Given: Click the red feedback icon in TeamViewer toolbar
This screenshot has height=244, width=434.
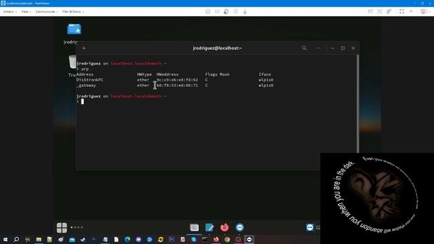Looking at the screenshot, I should (423, 12).
